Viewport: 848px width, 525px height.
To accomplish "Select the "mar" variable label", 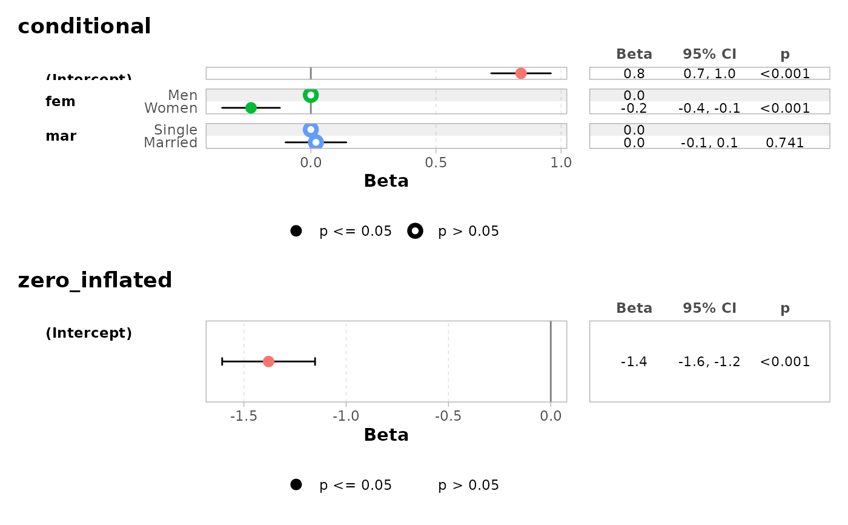I will (x=61, y=136).
